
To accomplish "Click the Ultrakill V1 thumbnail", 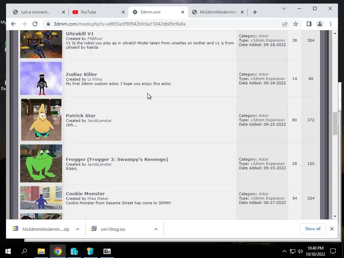I will pyautogui.click(x=41, y=44).
